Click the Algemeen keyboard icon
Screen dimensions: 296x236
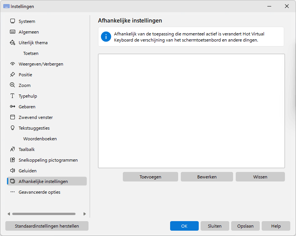pyautogui.click(x=13, y=32)
